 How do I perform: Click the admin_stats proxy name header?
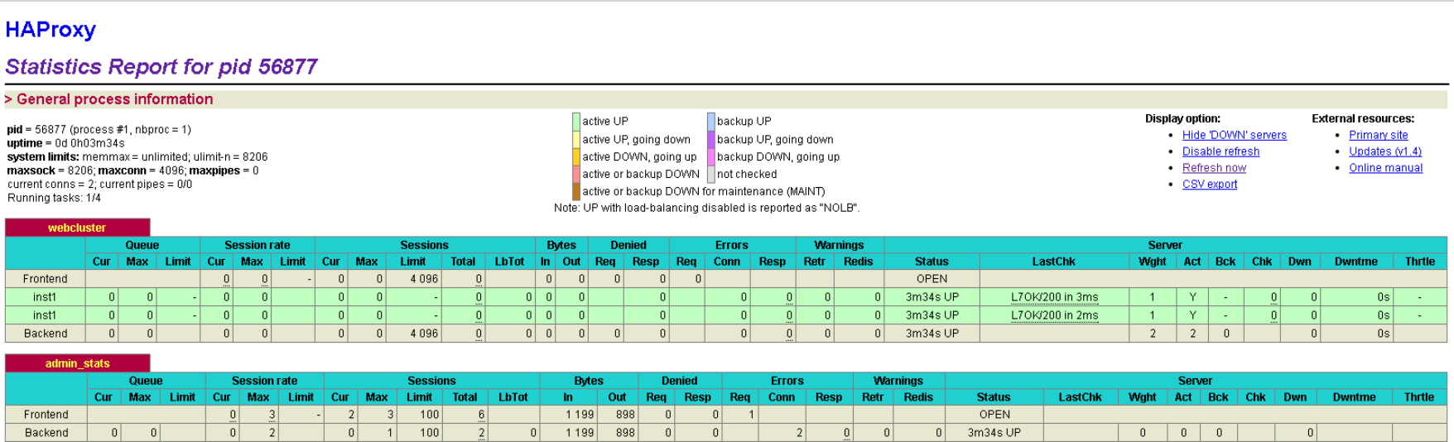[x=77, y=363]
